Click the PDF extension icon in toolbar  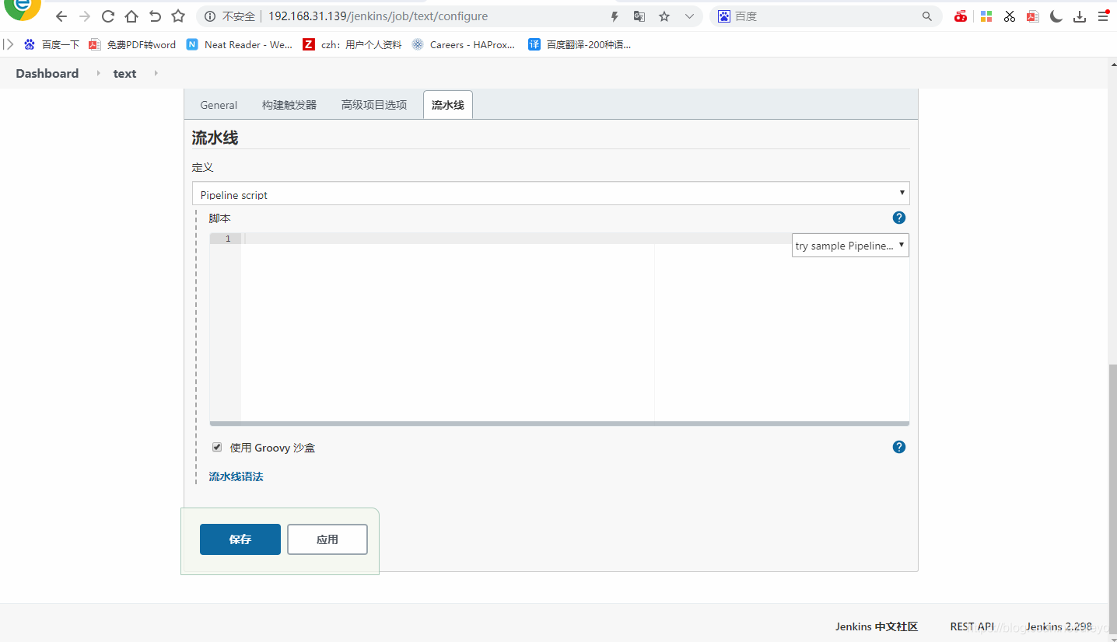click(1032, 16)
